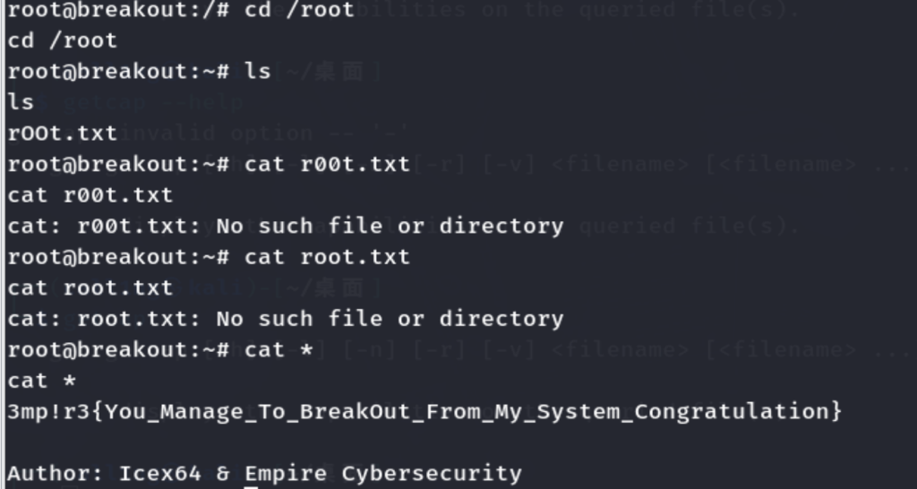Click the 'cat root.txt' prompt command
917x489 pixels.
point(327,258)
